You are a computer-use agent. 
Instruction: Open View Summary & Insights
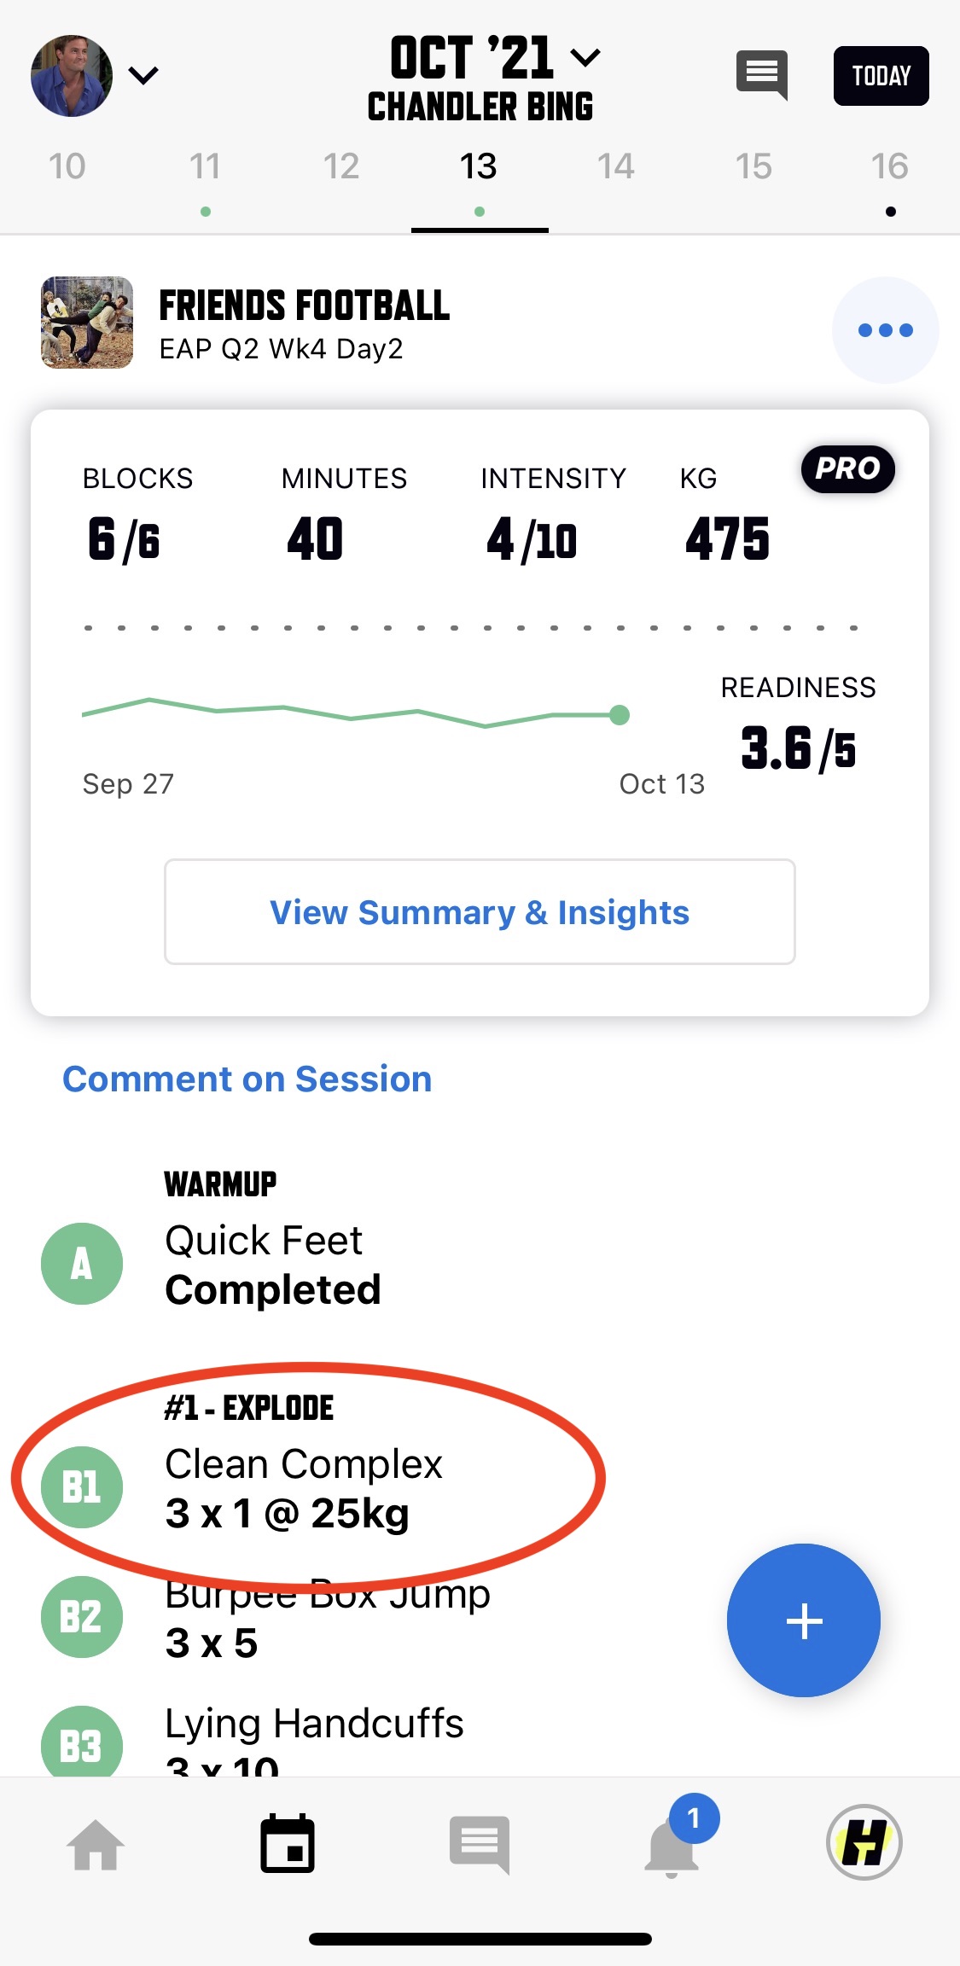click(x=480, y=912)
